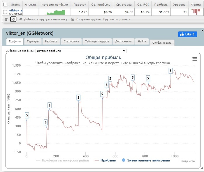Click the $0.76 average profit value
Image resolution: width=204 pixels, height=172 pixels.
click(x=108, y=12)
